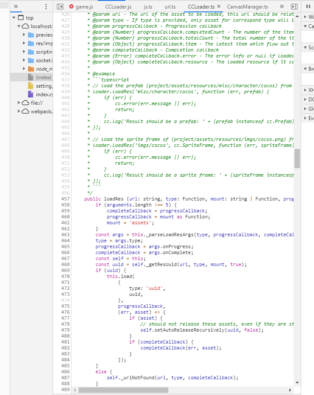Show more editor tabs chevron

(282, 6)
